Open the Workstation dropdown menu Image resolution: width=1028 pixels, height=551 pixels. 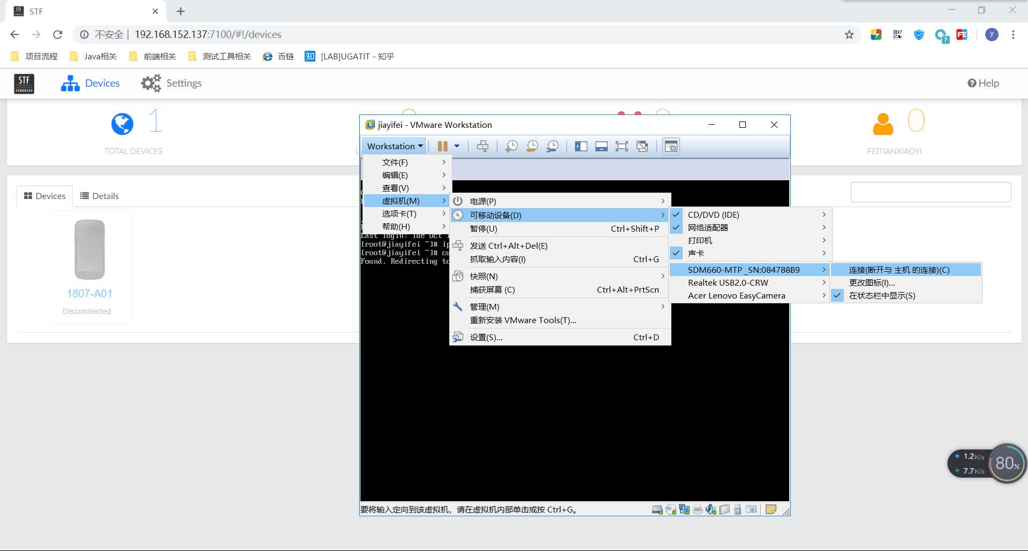tap(395, 146)
